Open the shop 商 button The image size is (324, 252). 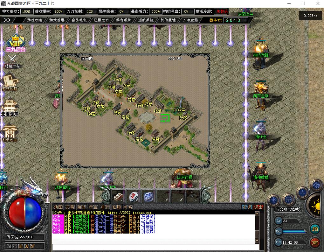click(x=315, y=242)
